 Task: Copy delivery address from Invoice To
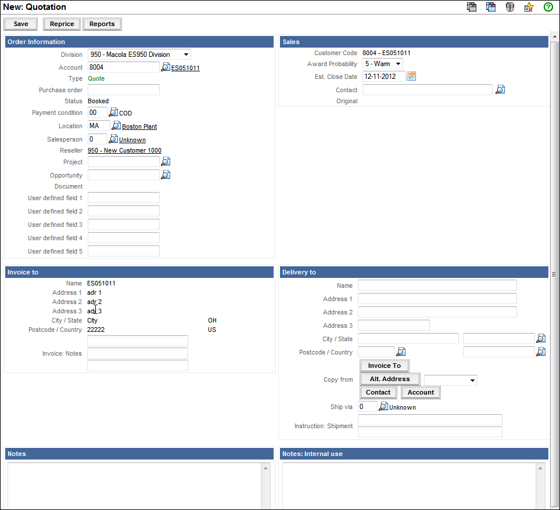(x=384, y=366)
